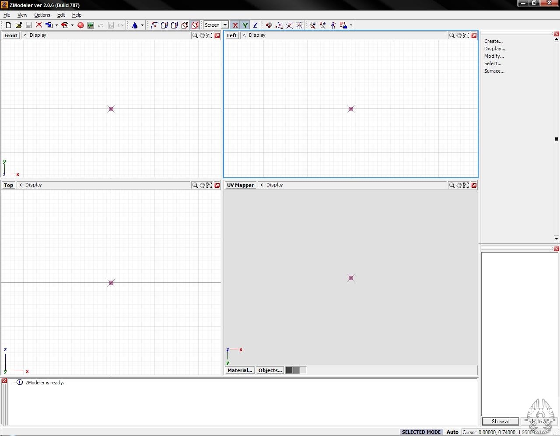Open the Materials editor red sphere icon
This screenshot has width=560, height=436.
tap(80, 25)
